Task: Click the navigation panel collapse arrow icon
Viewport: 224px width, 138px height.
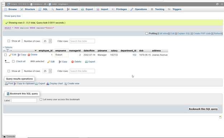Action: click(x=4, y=4)
